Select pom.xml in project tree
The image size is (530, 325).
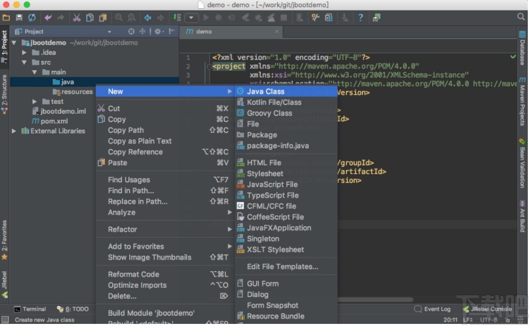[54, 121]
